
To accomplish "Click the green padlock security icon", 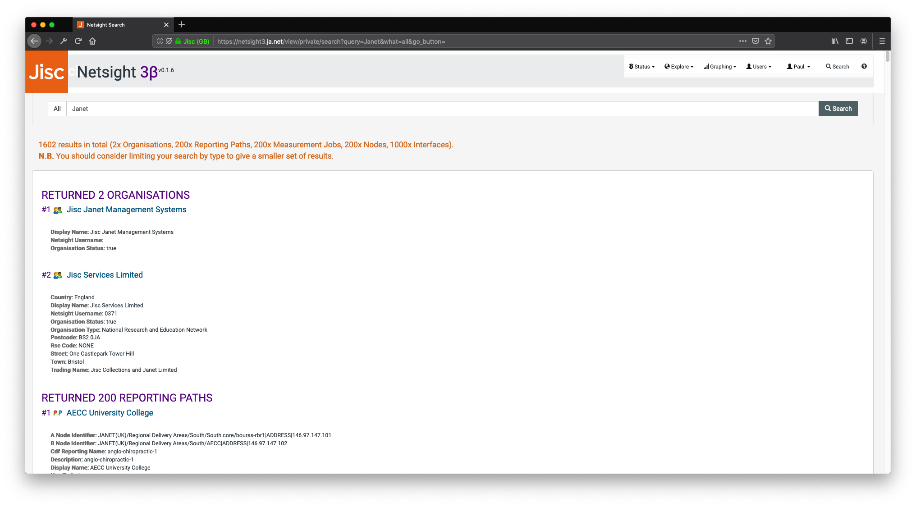I will tap(178, 41).
